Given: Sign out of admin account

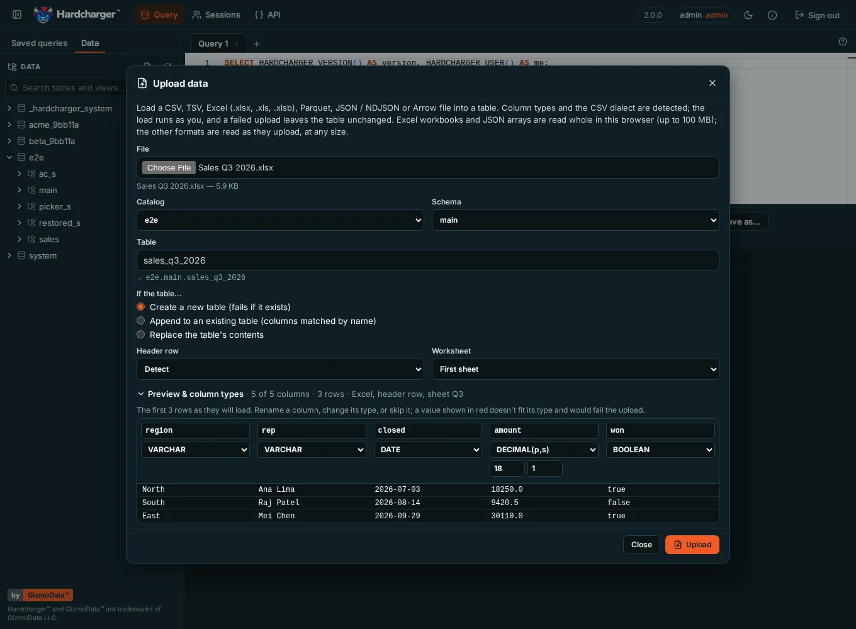Looking at the screenshot, I should (818, 15).
